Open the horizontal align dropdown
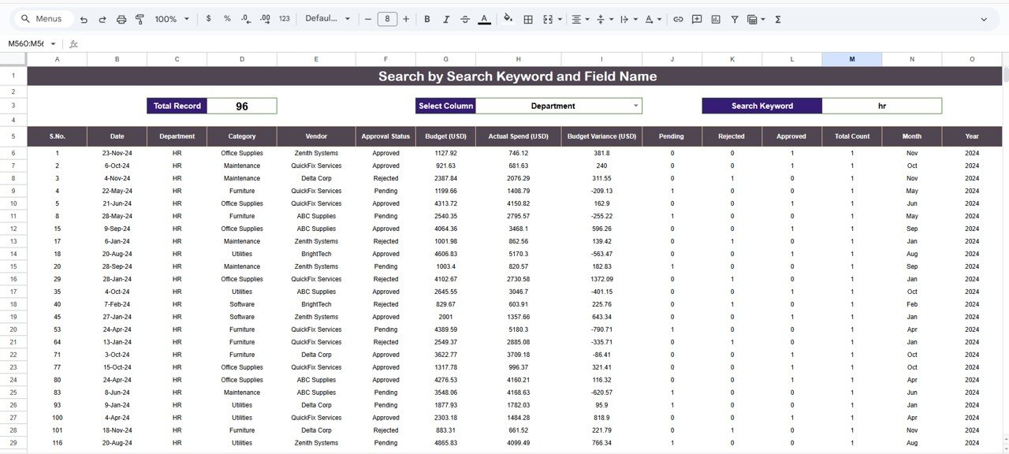Screen dimensions: 1009x454 (x=580, y=18)
